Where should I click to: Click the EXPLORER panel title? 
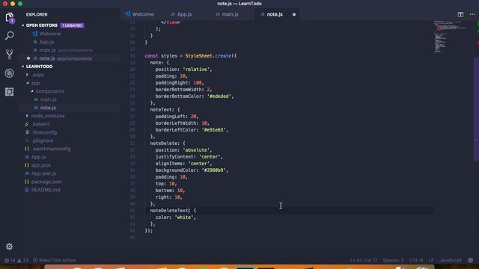37,14
